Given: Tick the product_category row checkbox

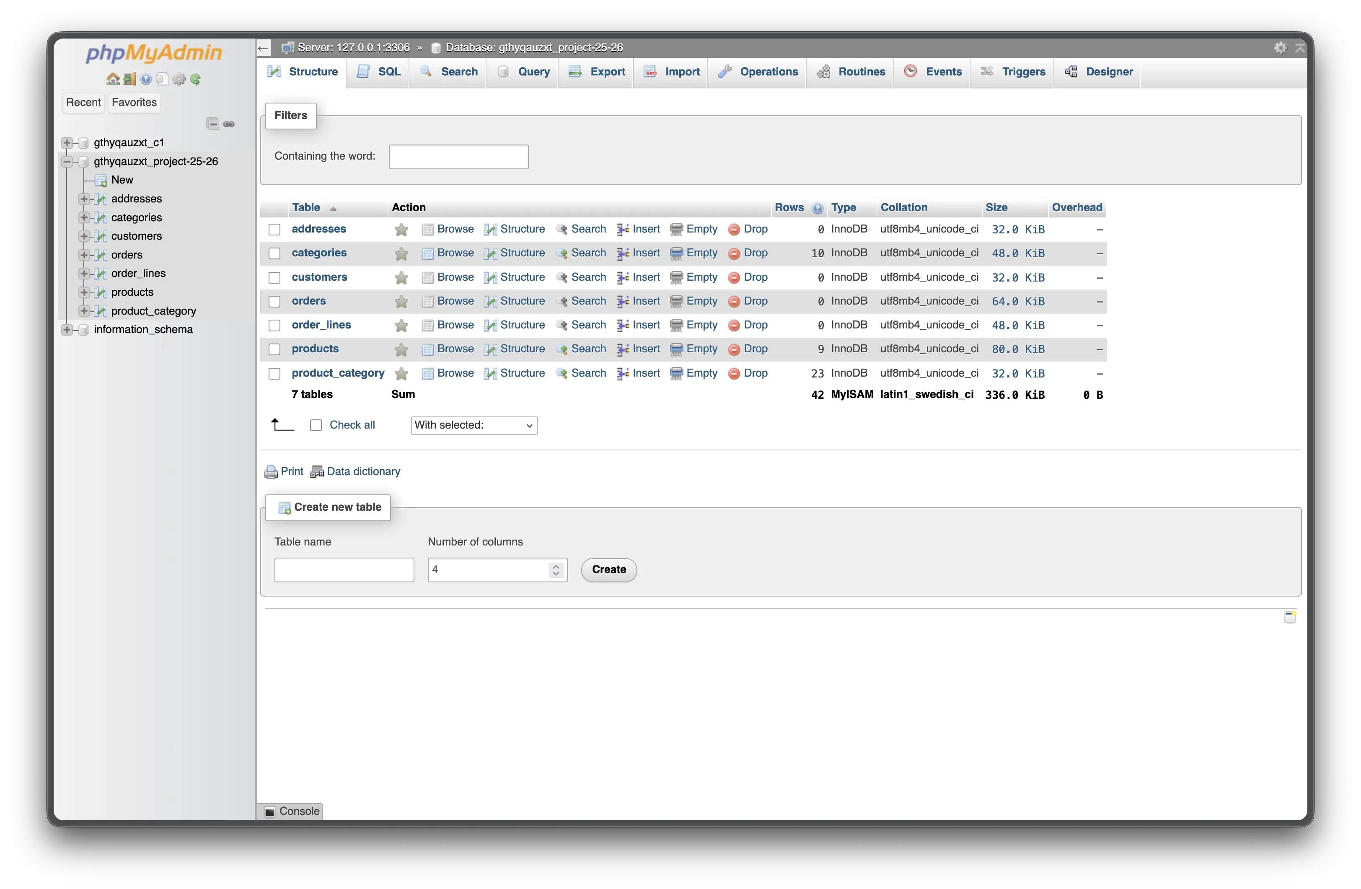Looking at the screenshot, I should pos(274,374).
